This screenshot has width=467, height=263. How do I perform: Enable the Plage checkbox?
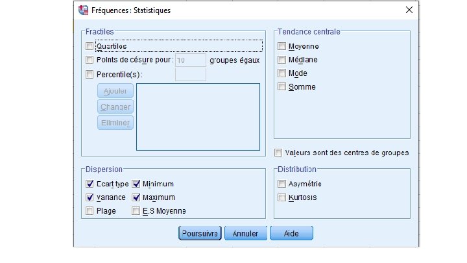[90, 210]
